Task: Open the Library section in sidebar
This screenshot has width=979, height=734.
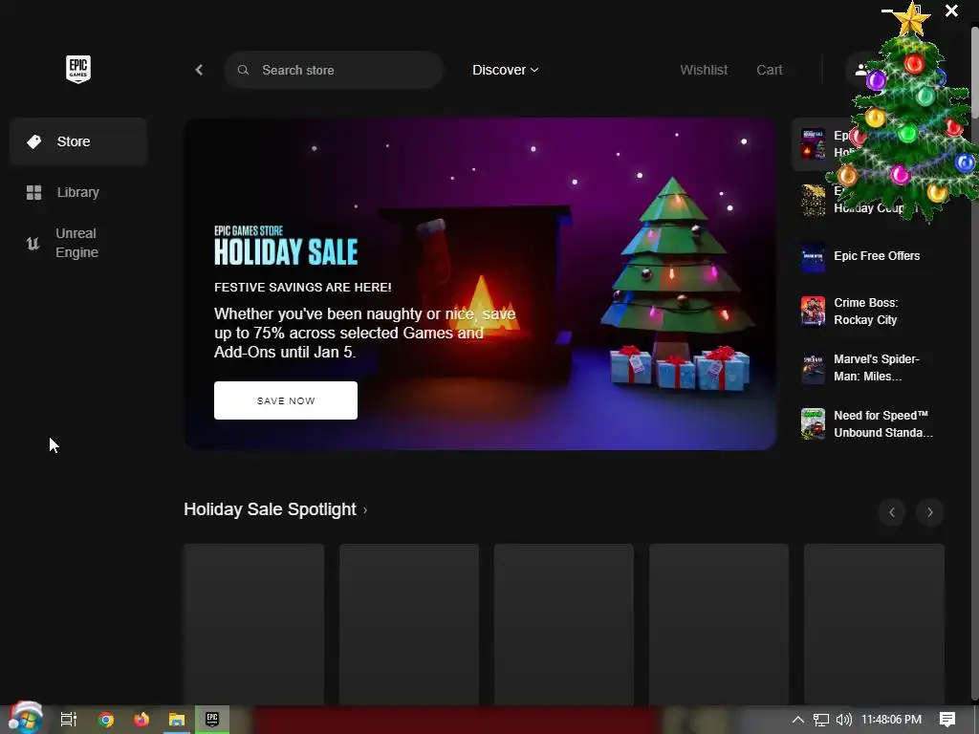Action: click(78, 192)
